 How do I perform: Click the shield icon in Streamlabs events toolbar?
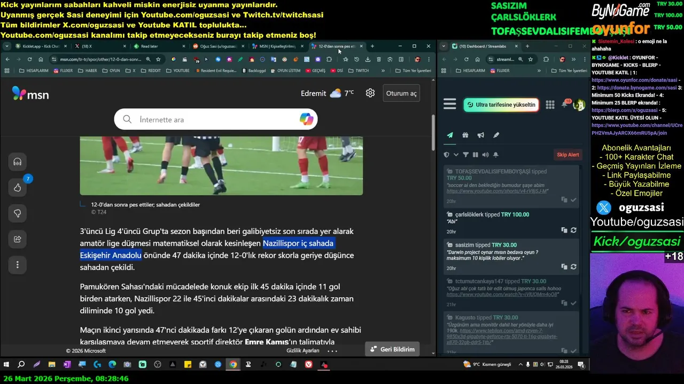[x=447, y=155]
